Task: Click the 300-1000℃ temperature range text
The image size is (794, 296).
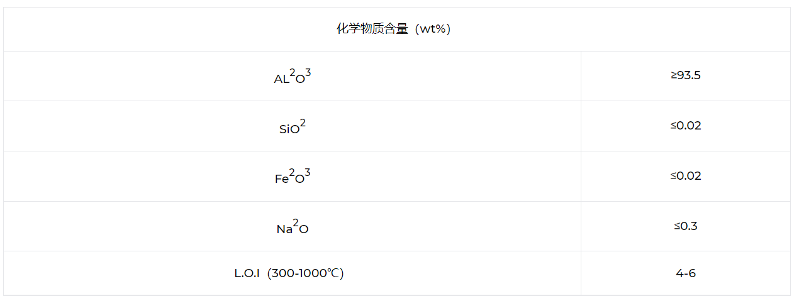Action: (309, 273)
